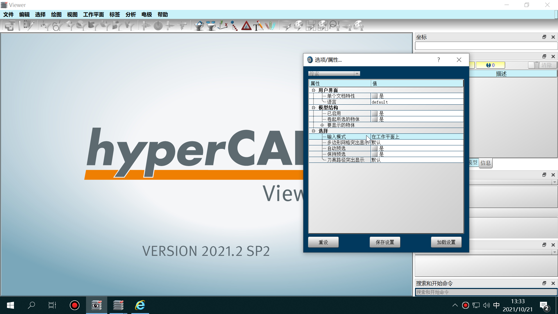
Task: Click the 坐标 input field
Action: click(486, 46)
